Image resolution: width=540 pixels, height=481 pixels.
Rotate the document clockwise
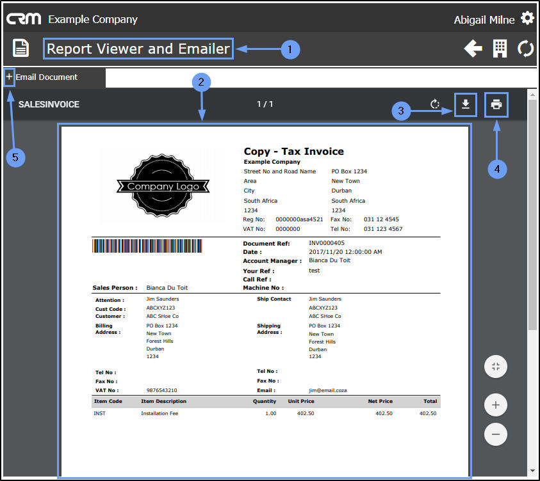tap(435, 104)
